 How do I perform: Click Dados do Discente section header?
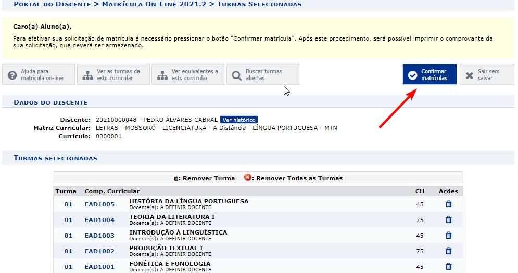pyautogui.click(x=50, y=102)
